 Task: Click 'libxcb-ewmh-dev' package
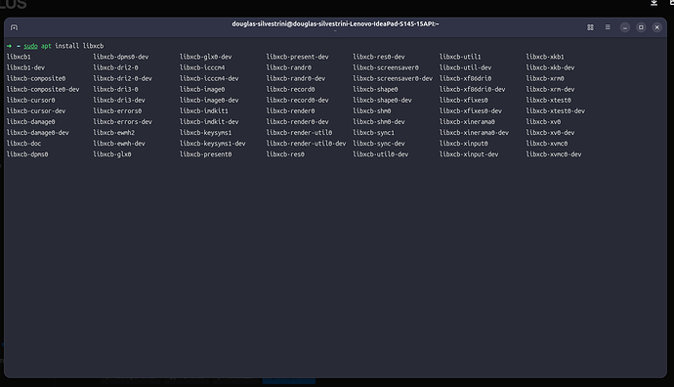coord(119,144)
